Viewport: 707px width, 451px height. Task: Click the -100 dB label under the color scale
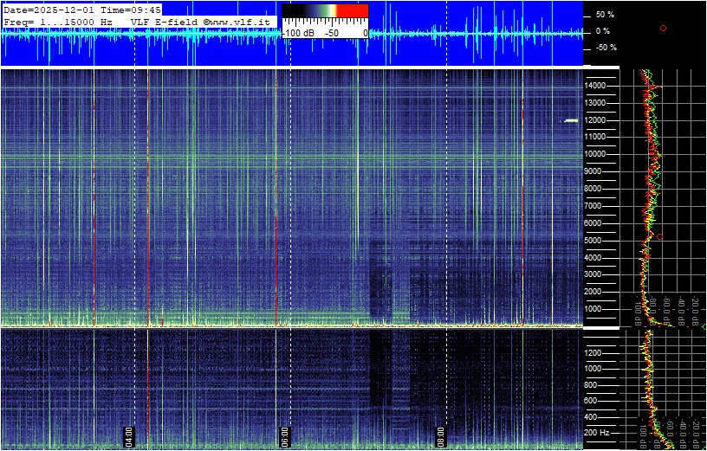tap(297, 33)
